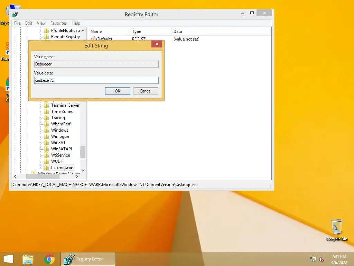354x266 pixels.
Task: Click the Value name field showing Debugger
Action: click(x=96, y=64)
